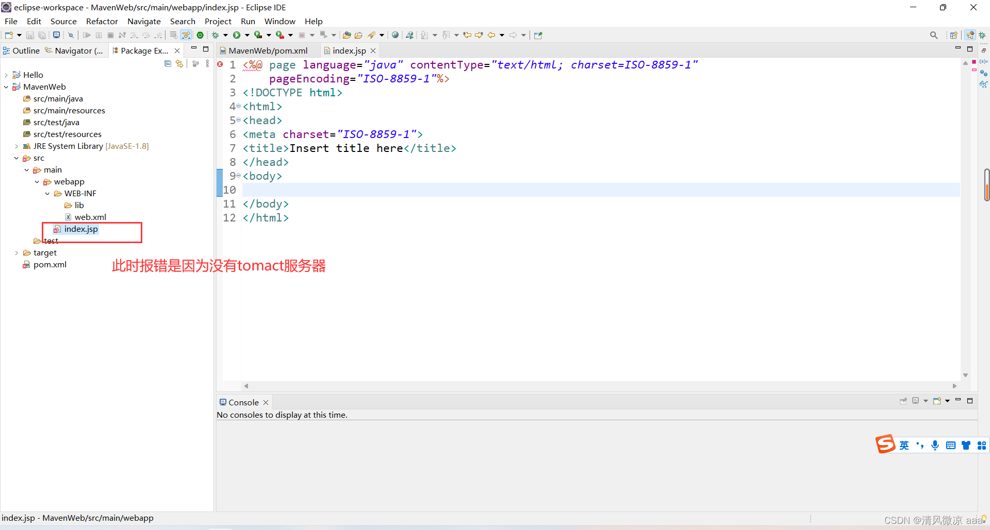Click the Open Type icon
990x530 pixels.
pyautogui.click(x=347, y=35)
